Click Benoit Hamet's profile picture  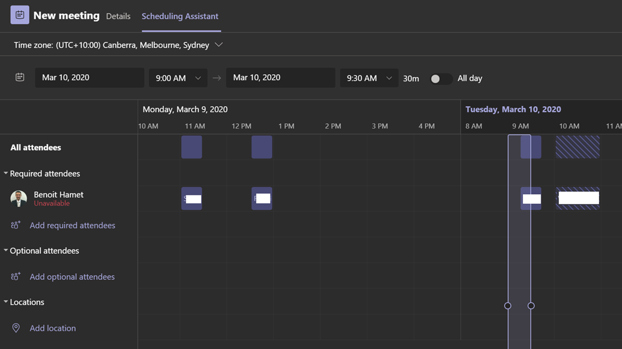(x=19, y=198)
